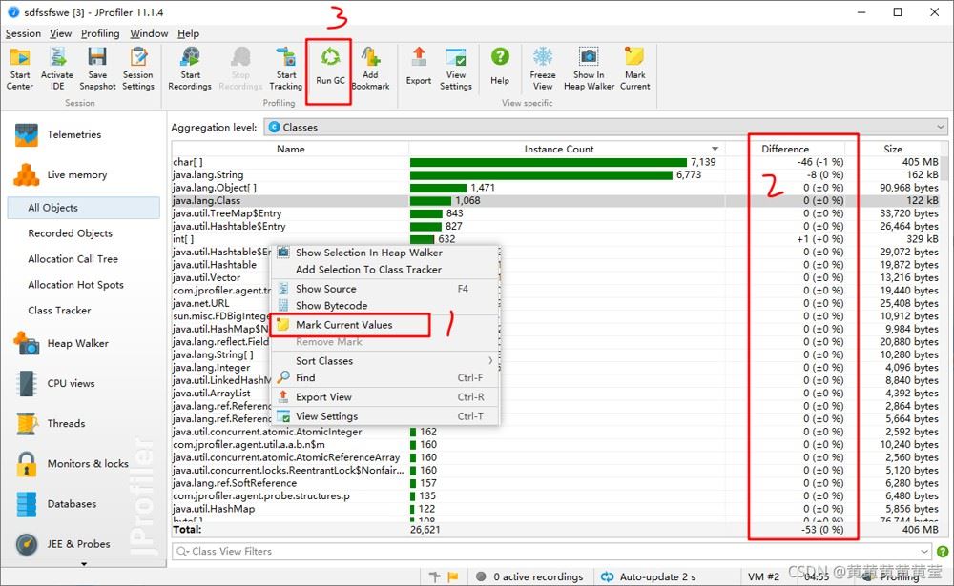
Task: Choose Show Source in context menu
Action: (x=385, y=289)
